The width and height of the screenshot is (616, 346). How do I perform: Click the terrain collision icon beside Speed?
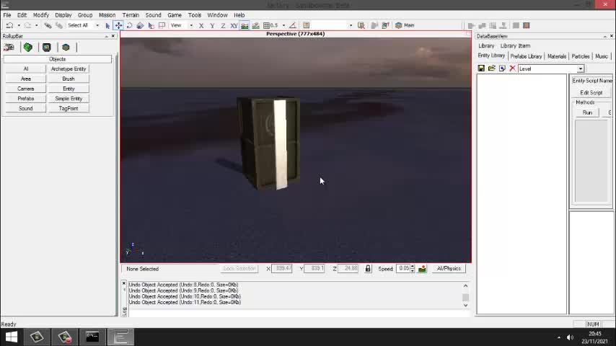[x=422, y=269]
